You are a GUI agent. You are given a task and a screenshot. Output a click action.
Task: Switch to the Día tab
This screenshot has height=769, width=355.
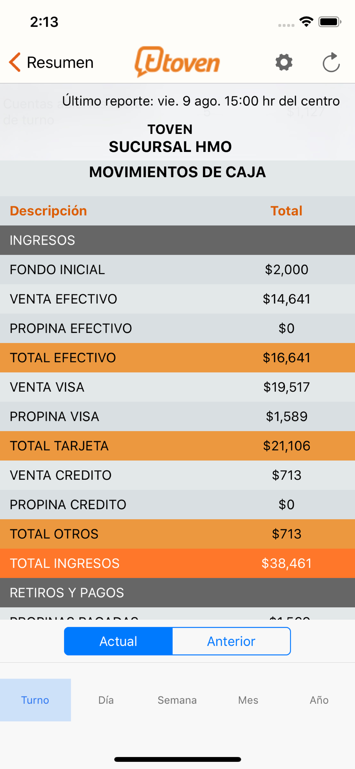coord(106,700)
